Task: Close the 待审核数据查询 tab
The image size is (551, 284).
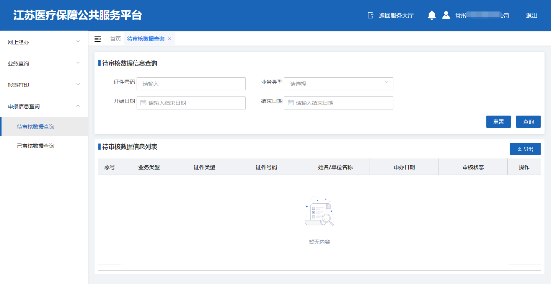Action: pos(170,39)
